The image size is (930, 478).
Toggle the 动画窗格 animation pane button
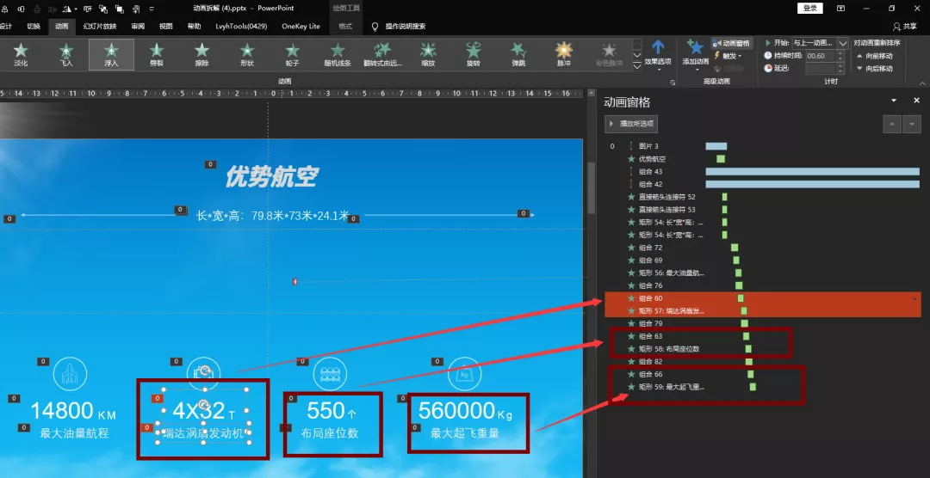tap(733, 43)
